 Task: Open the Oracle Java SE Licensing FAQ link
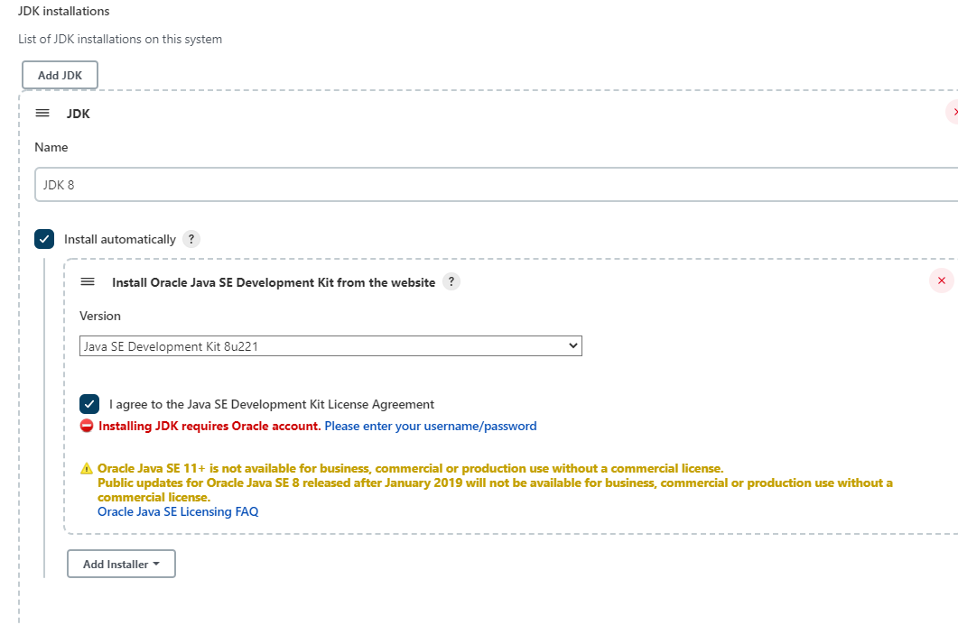point(178,511)
